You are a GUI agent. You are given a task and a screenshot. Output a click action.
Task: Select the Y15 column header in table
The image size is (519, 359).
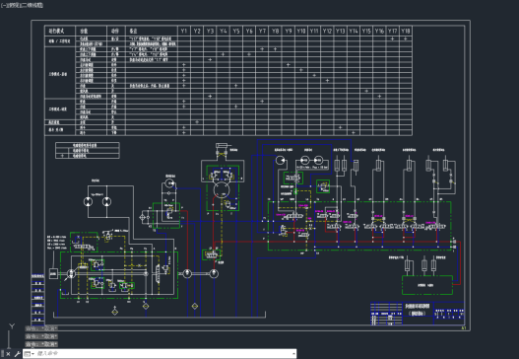click(x=366, y=31)
